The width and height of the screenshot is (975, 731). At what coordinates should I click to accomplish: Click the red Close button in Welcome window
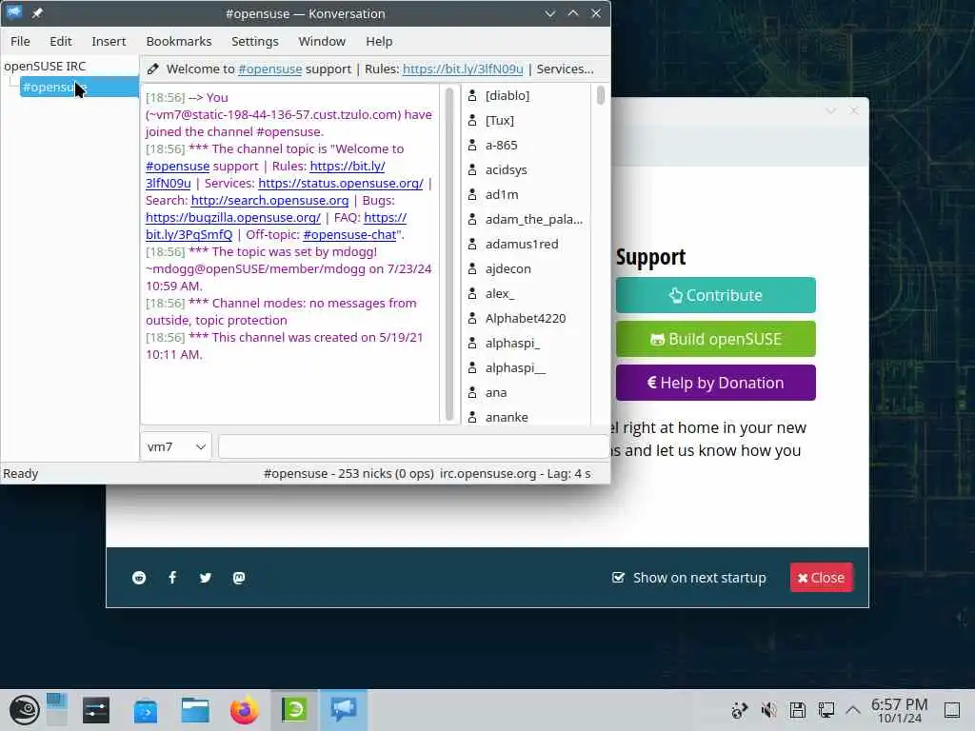(822, 578)
